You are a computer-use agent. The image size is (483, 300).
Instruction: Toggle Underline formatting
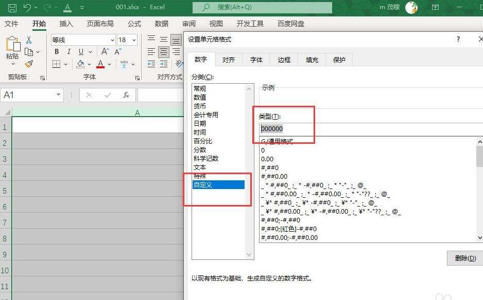pyautogui.click(x=81, y=52)
